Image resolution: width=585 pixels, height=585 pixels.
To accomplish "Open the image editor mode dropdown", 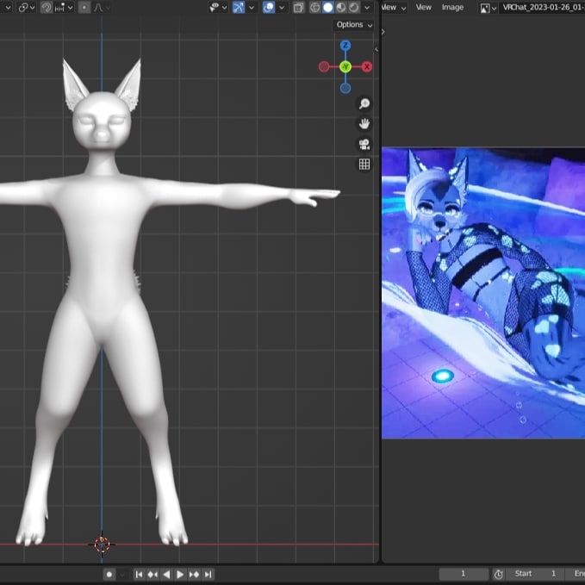I will [394, 8].
